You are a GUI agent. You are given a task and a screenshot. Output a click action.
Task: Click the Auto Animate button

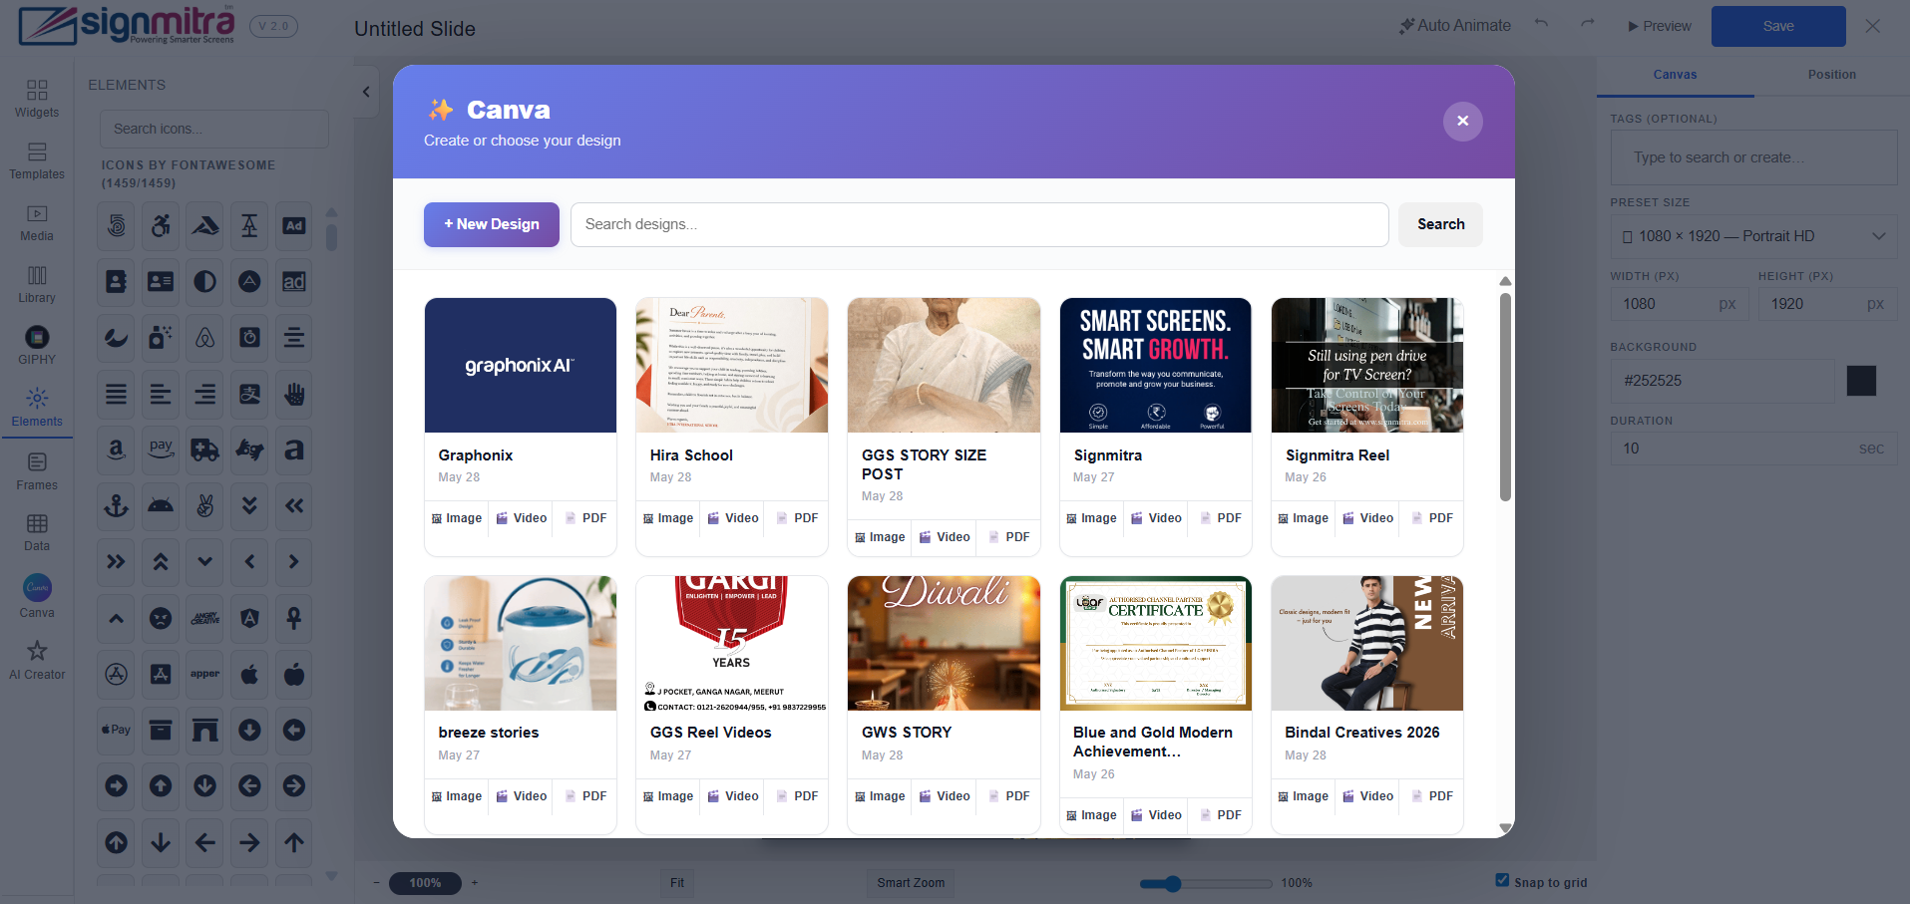click(x=1455, y=26)
